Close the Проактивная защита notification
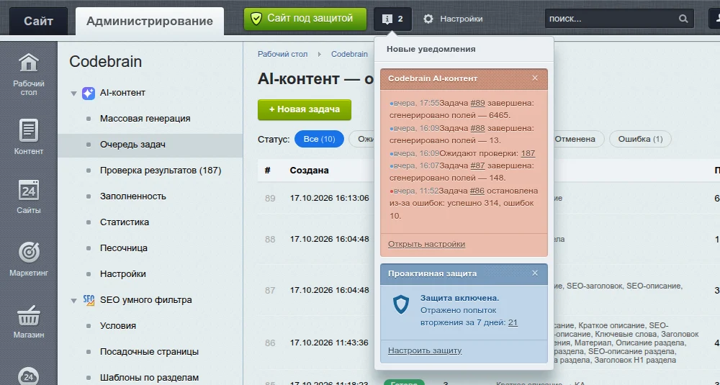Screen dimensions: 720x385 (535, 273)
